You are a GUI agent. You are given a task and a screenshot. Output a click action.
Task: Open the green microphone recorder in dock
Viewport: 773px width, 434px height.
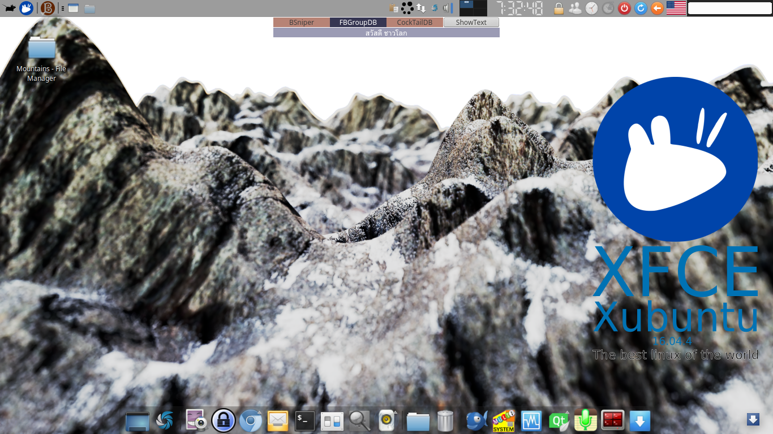(x=586, y=421)
